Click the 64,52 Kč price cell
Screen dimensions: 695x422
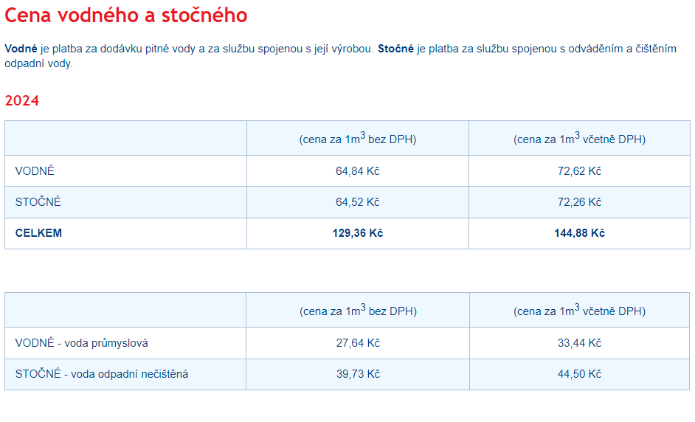[358, 202]
